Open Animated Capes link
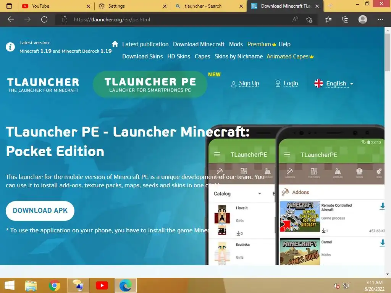 (290, 56)
